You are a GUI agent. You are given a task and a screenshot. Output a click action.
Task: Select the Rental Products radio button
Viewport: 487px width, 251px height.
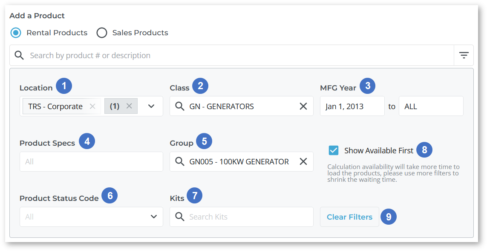point(16,33)
